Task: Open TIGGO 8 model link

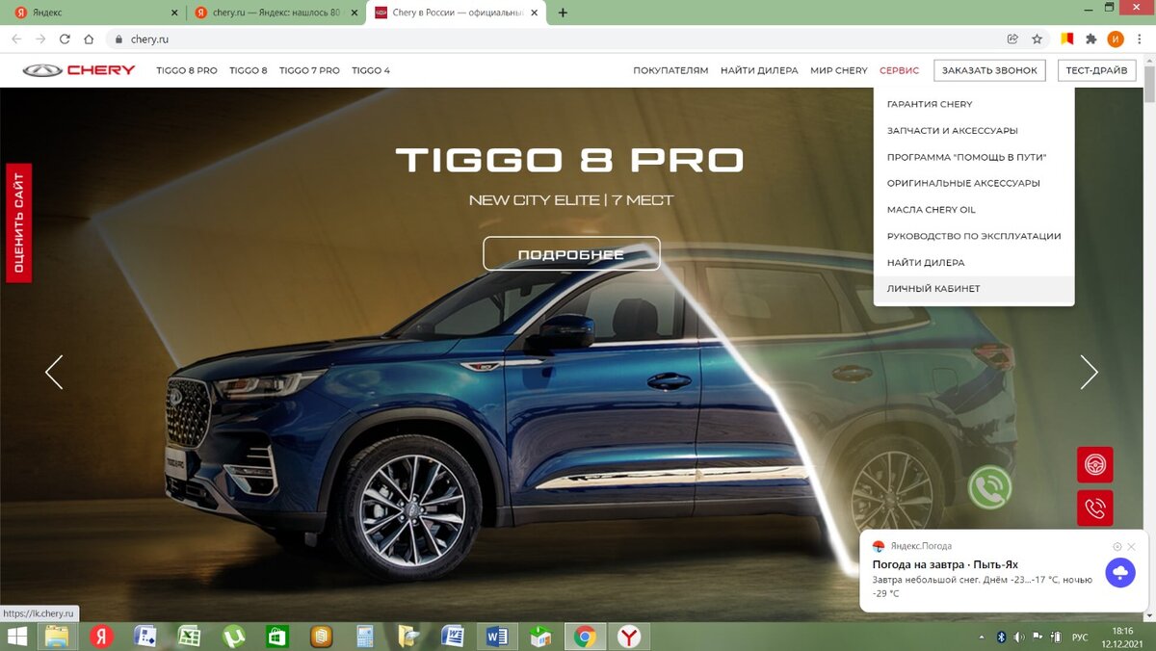Action: 249,70
